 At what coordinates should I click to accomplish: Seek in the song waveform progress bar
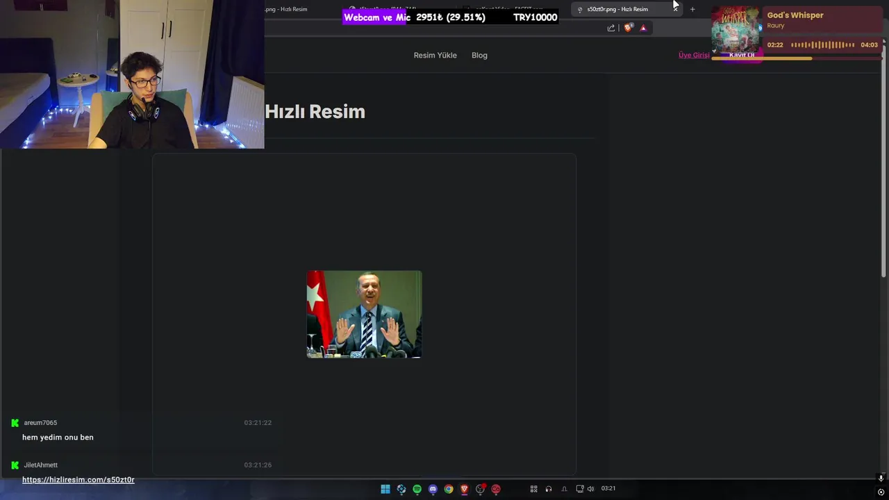823,45
